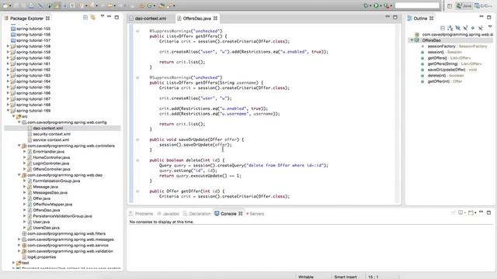The height and width of the screenshot is (279, 497).
Task: Collapse all in Package Explorer
Action: (85, 17)
